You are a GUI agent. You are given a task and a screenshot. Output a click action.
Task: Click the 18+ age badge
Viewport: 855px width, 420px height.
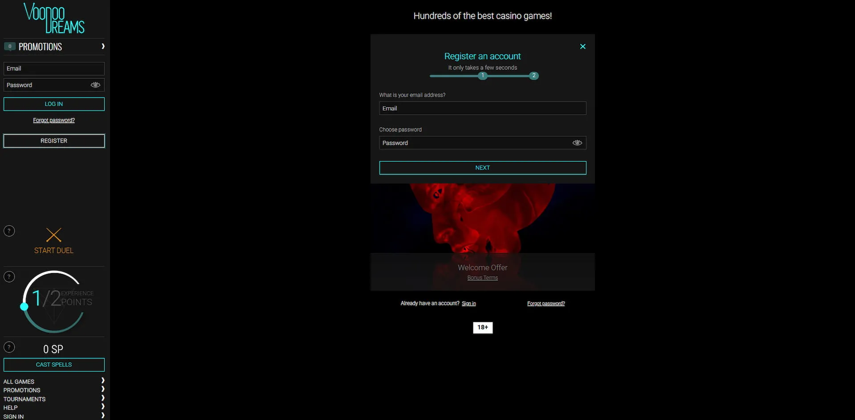(x=482, y=327)
